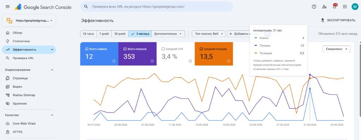The width and height of the screenshot is (361, 140).
Task: Toggle the Всего кликов checkbox
Action: click(x=87, y=49)
